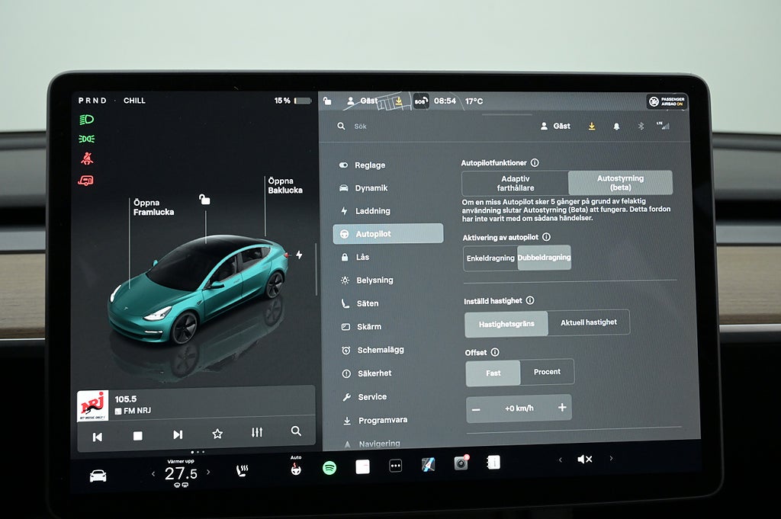This screenshot has height=519, width=781.
Task: Turn on the seat heater icon
Action: tap(243, 470)
